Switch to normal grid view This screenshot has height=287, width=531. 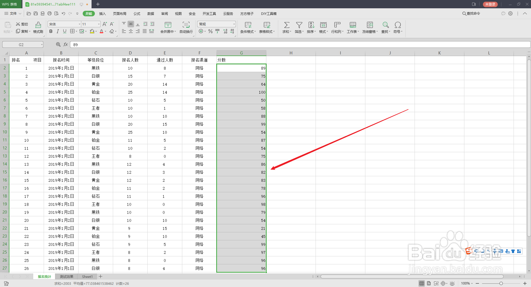coord(422,283)
